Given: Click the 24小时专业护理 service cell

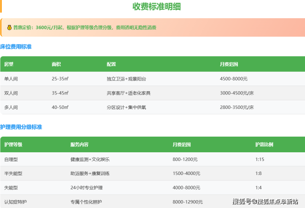Looking at the screenshot, I should point(87,188).
